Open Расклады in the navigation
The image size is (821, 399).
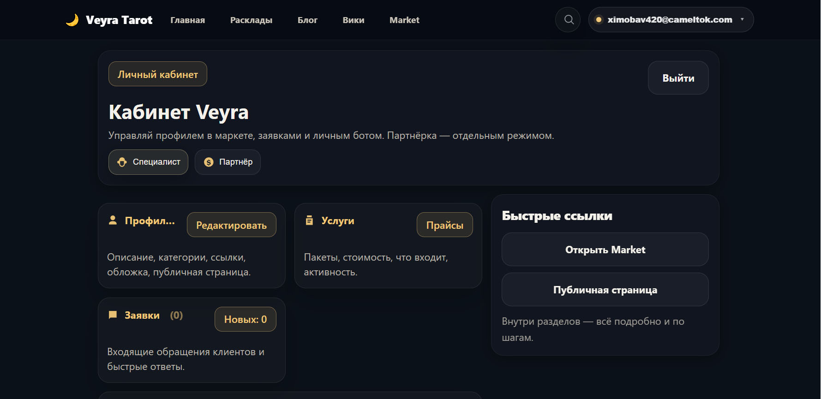(251, 20)
